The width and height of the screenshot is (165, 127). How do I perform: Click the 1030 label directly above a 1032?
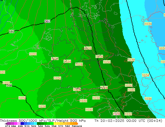tap(129, 85)
